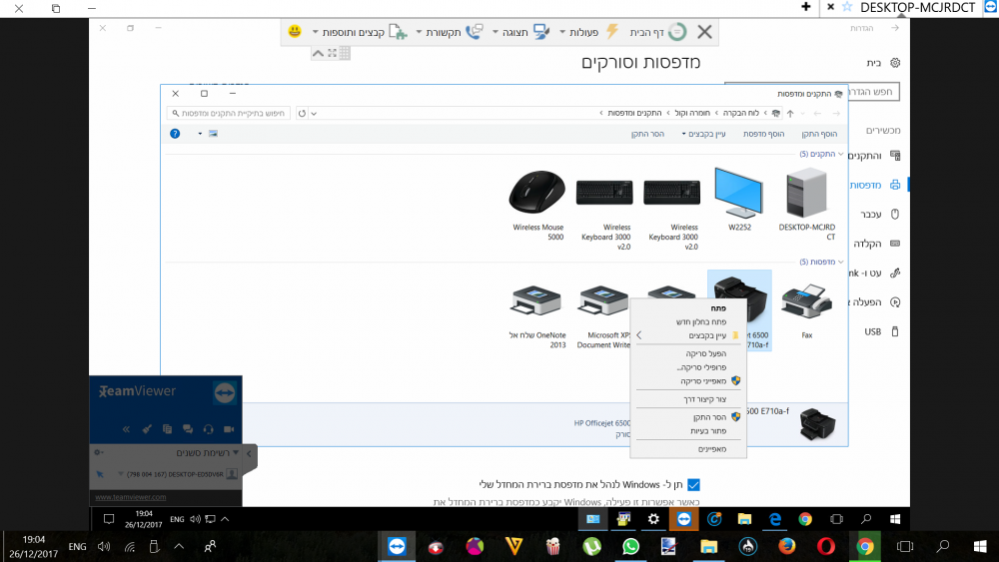Click the fullscreen arrows under the toolbar
The image size is (999, 562).
(x=332, y=54)
